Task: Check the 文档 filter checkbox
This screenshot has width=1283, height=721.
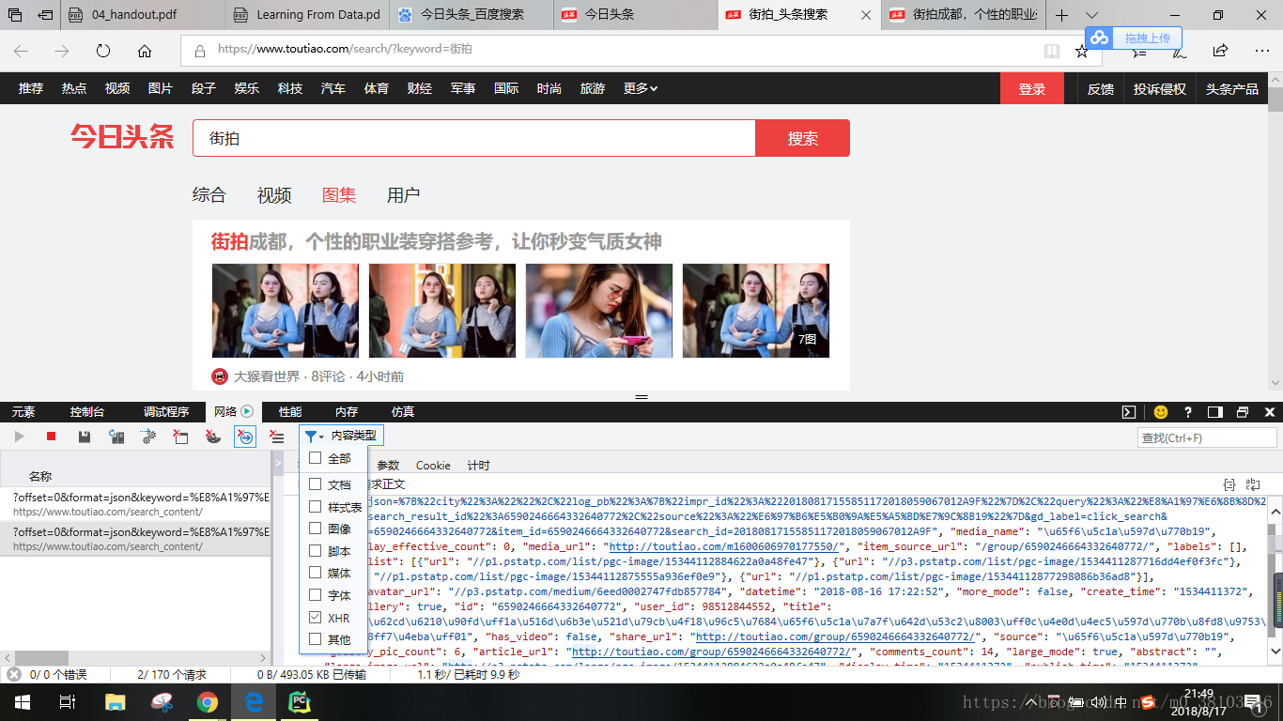Action: 316,484
